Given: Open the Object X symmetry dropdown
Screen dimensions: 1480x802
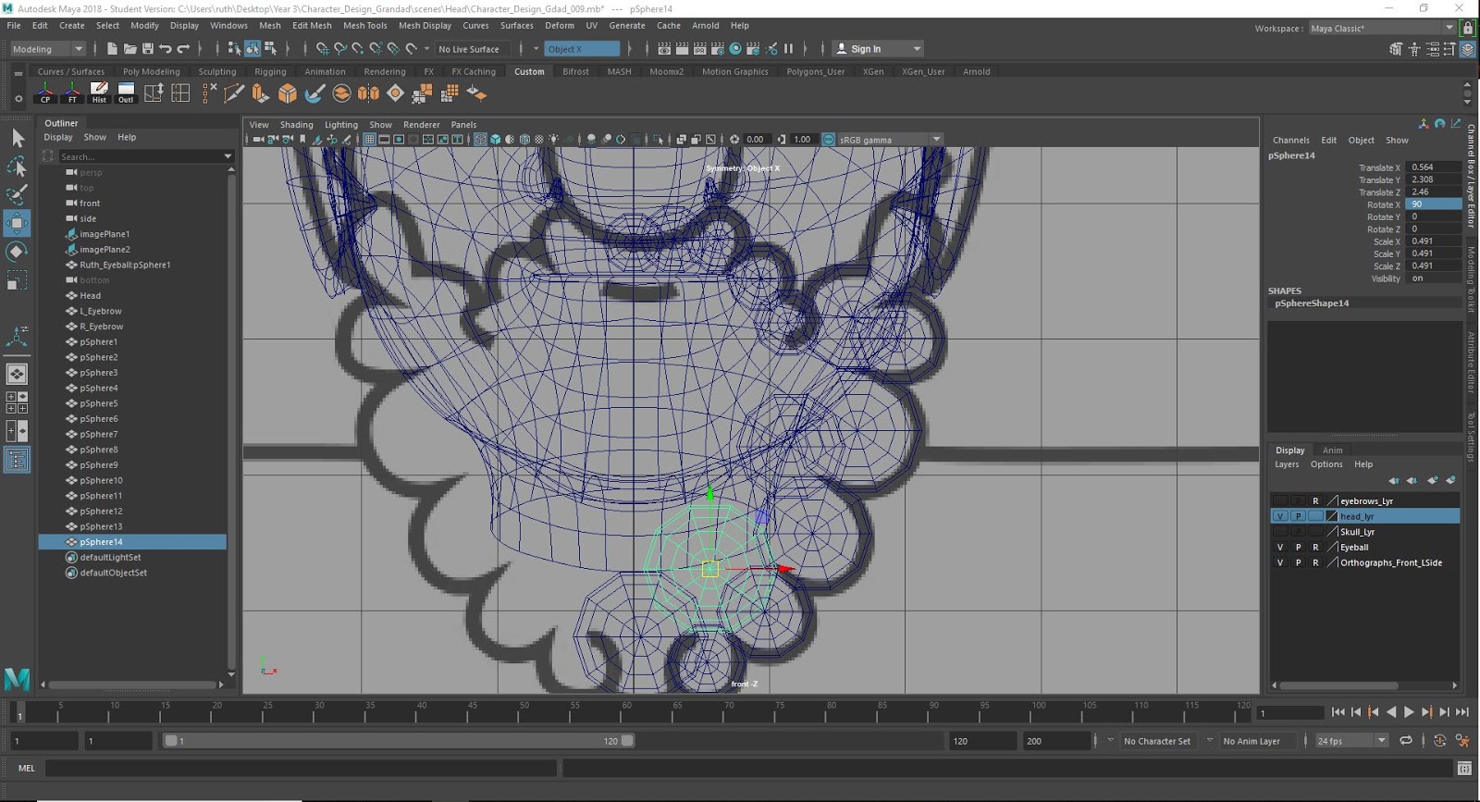Looking at the screenshot, I should [582, 49].
